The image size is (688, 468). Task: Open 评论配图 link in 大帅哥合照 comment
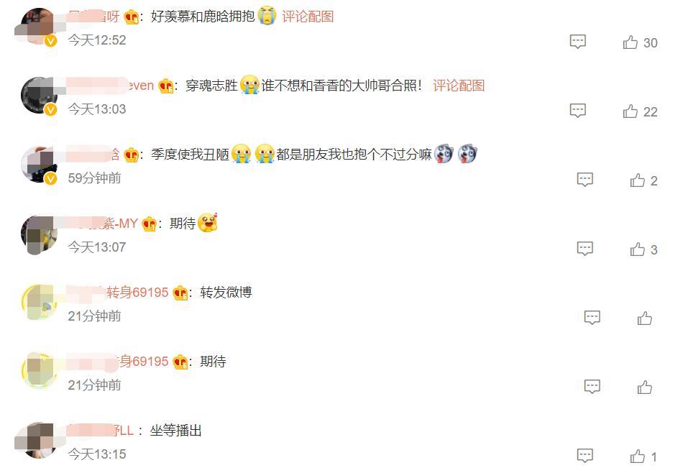(459, 86)
